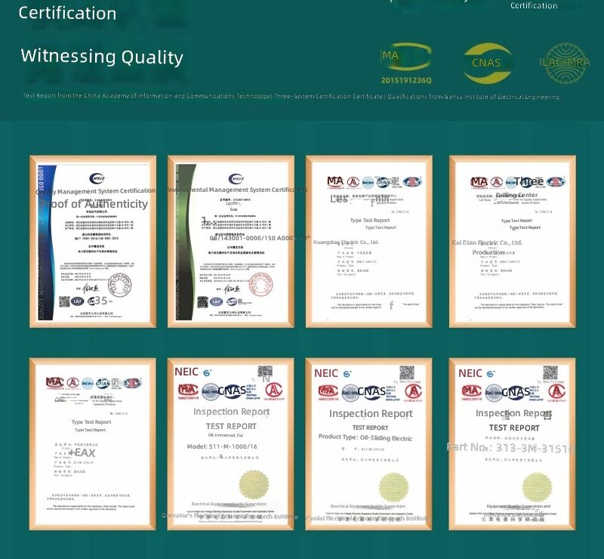Click the QR code on the Oil-Sliding Electric report
This screenshot has width=604, height=559.
[x=407, y=372]
